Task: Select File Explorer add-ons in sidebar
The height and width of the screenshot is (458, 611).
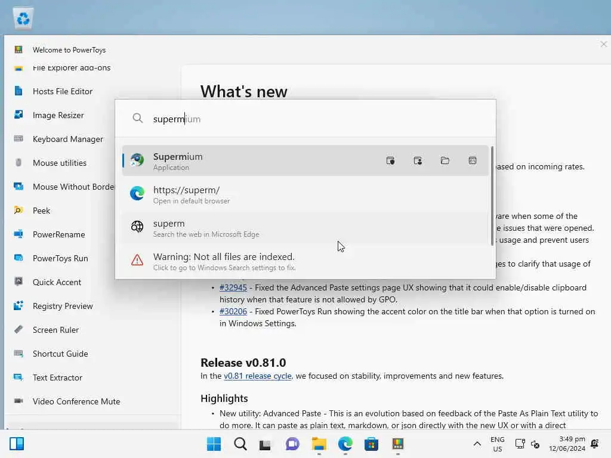Action: coord(72,68)
